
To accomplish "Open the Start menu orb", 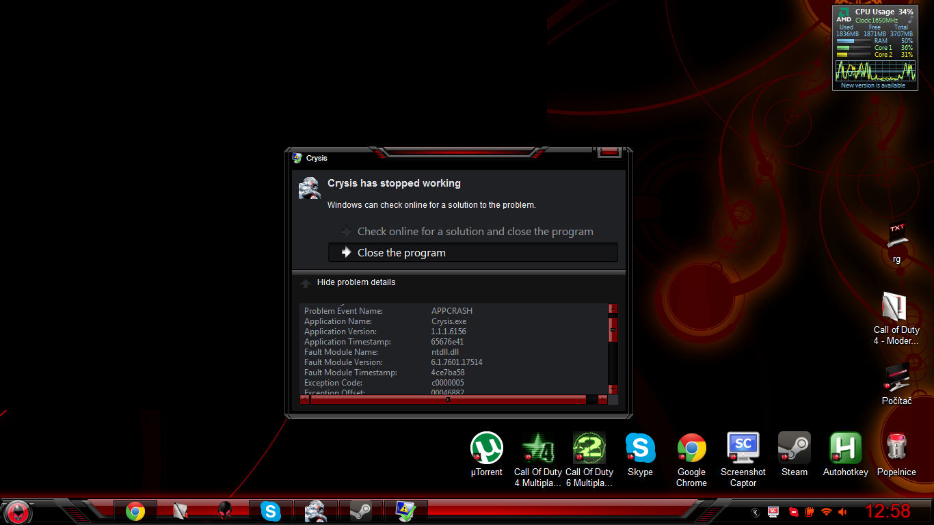I will (x=18, y=511).
